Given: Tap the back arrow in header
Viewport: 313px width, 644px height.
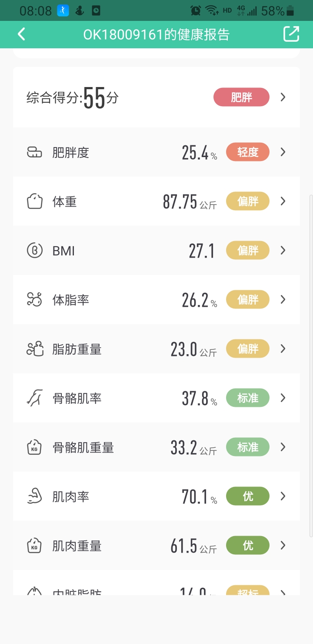Looking at the screenshot, I should [x=21, y=34].
